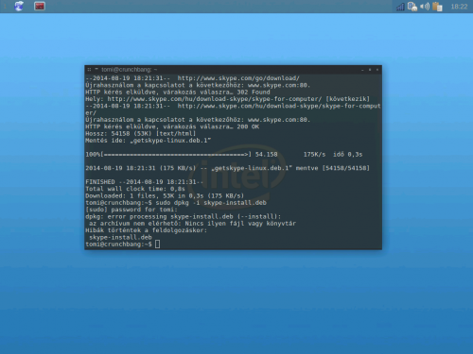
Task: Click the line 'Total wall clock time: 0,8s'
Action: tap(135, 189)
